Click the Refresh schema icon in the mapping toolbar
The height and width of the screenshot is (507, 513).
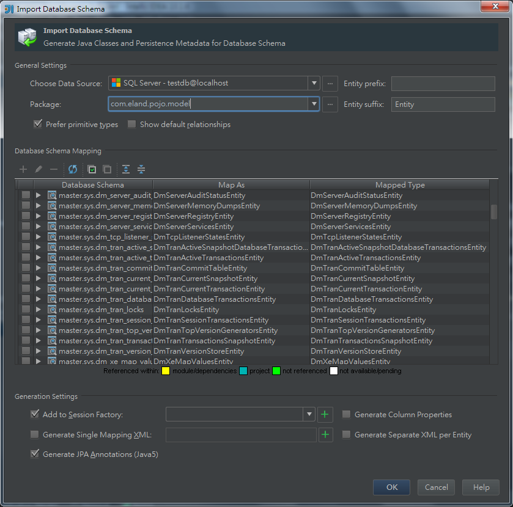click(73, 169)
